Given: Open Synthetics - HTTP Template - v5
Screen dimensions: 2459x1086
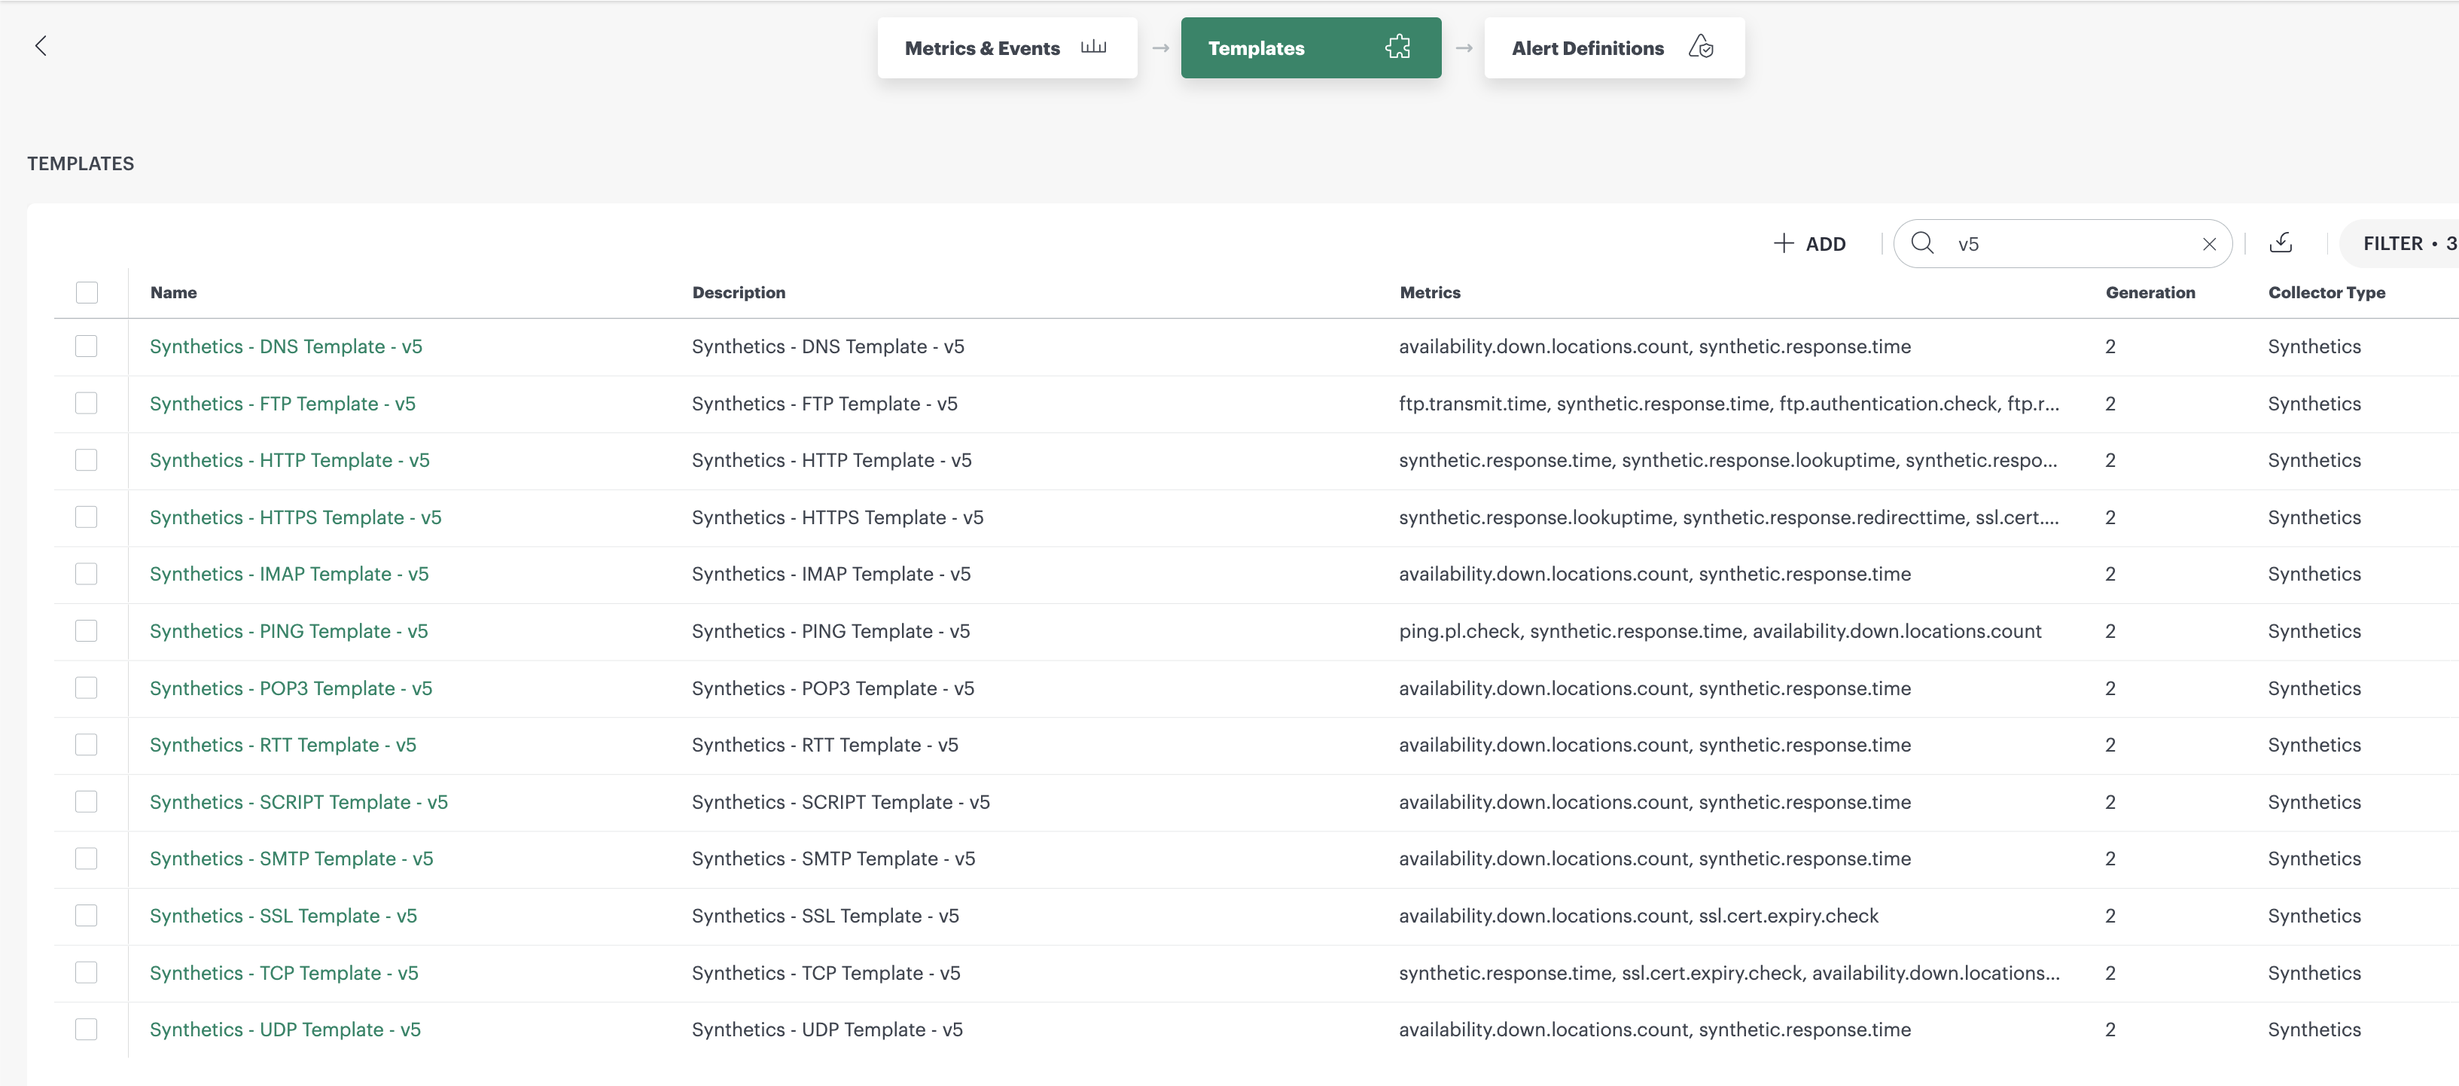Looking at the screenshot, I should pyautogui.click(x=289, y=459).
